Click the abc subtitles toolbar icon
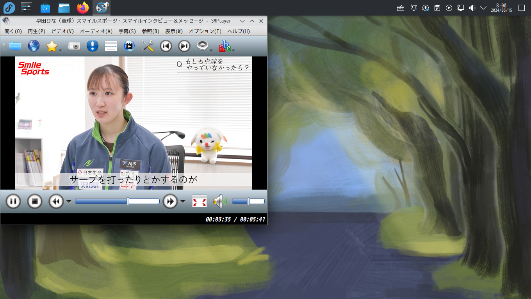Viewport: 531px width, 299px height. pyautogui.click(x=225, y=46)
